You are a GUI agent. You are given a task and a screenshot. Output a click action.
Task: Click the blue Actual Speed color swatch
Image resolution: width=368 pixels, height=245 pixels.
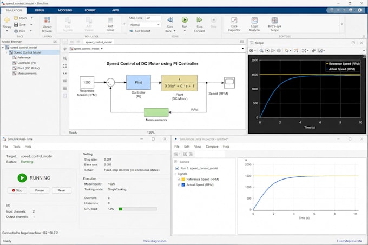coord(183,185)
